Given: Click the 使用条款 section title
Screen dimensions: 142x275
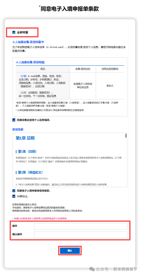Looking at the screenshot, I should pos(18,130).
